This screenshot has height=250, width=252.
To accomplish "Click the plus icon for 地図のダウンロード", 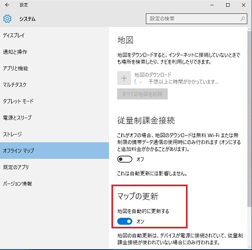I will (124, 78).
